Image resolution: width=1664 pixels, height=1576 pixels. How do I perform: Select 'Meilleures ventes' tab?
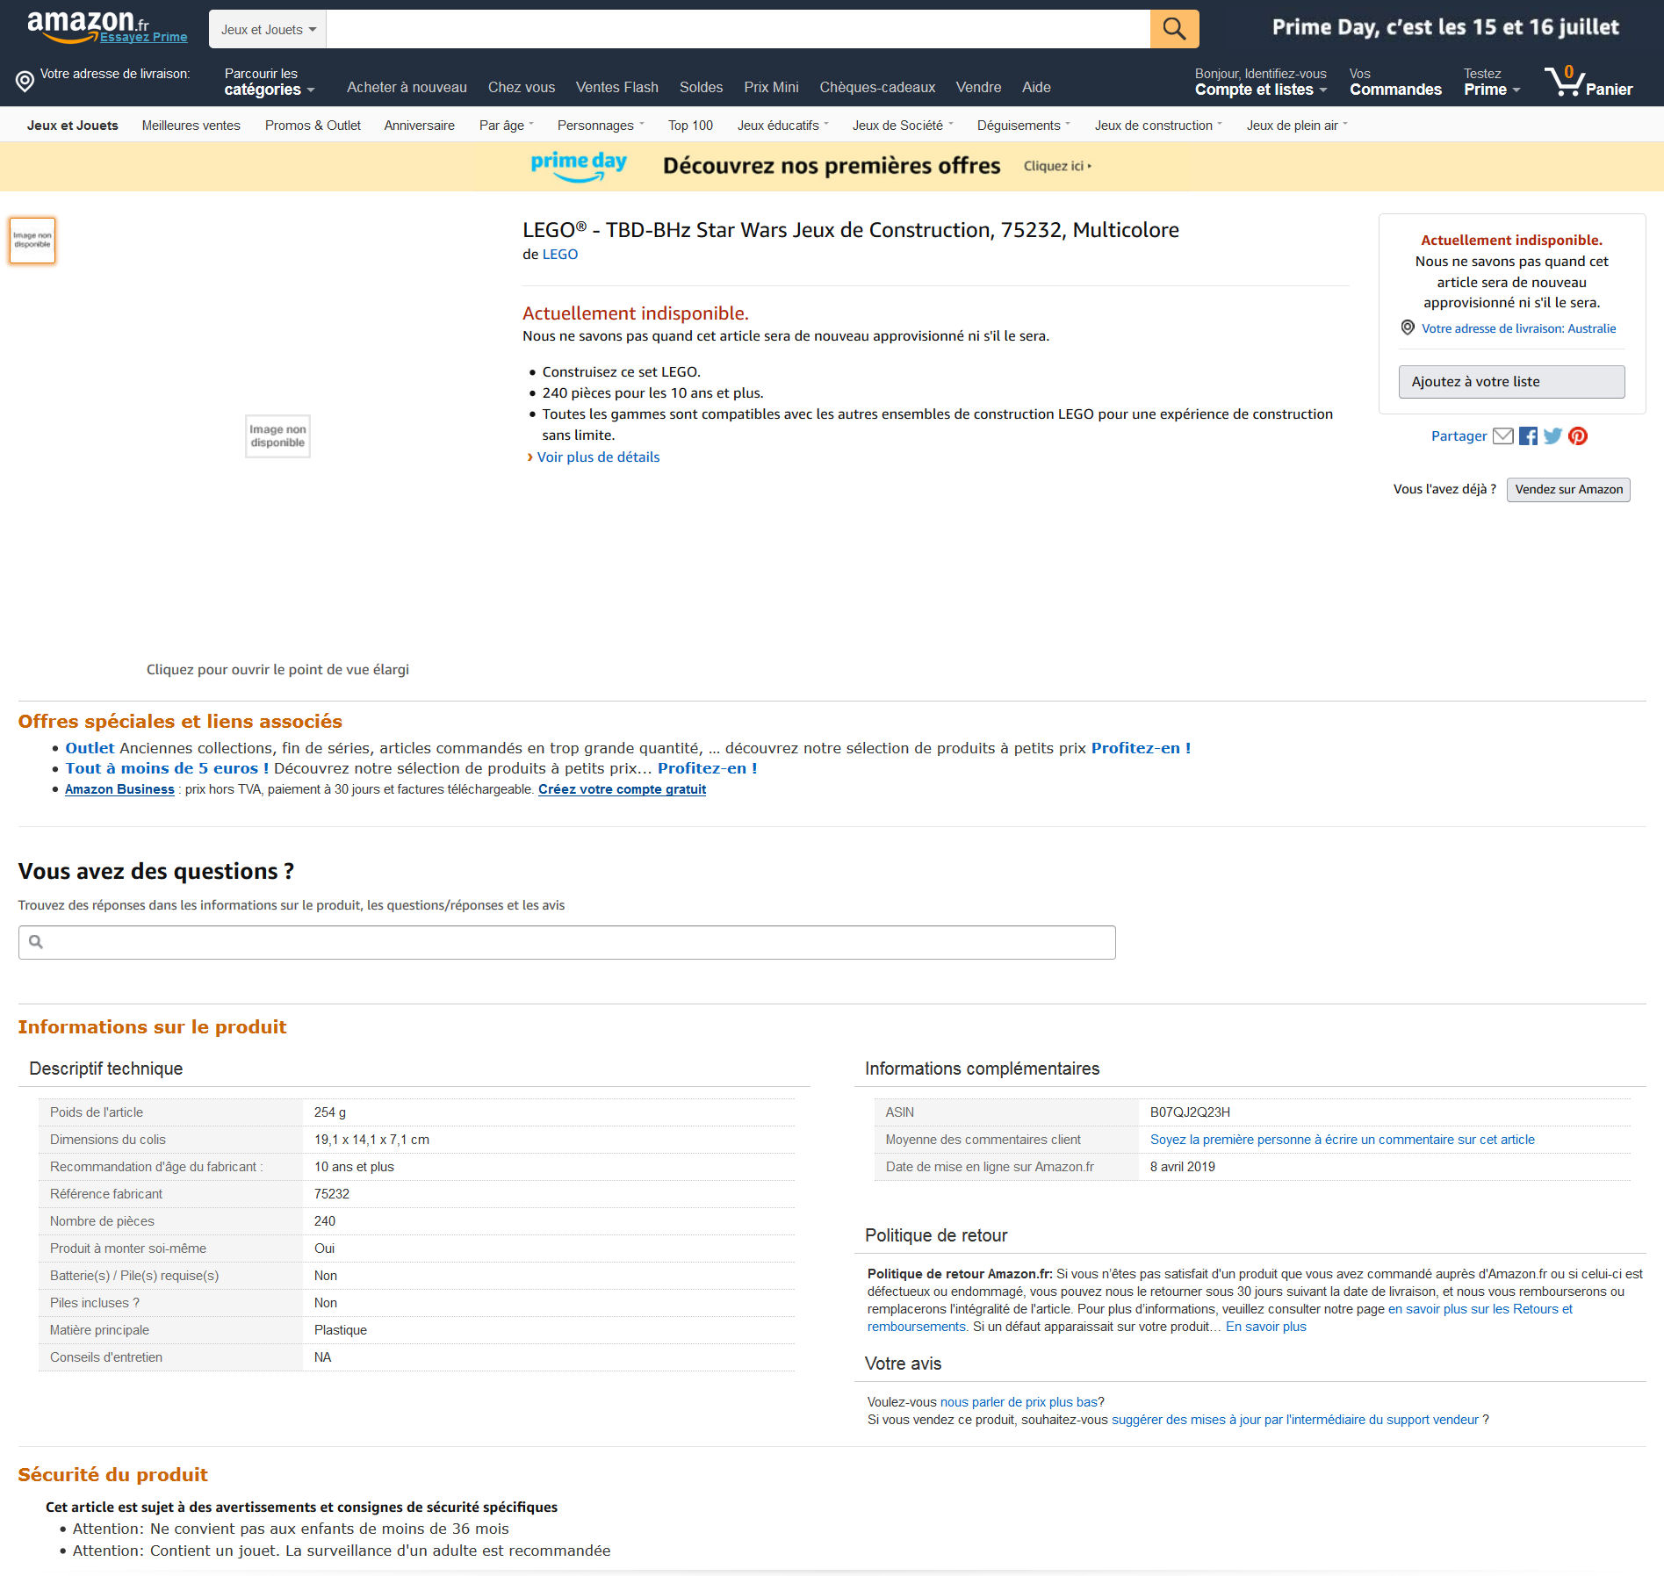[191, 126]
